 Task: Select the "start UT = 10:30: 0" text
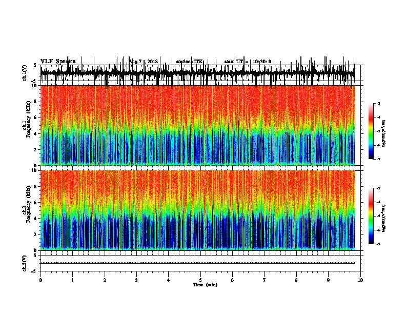248,62
